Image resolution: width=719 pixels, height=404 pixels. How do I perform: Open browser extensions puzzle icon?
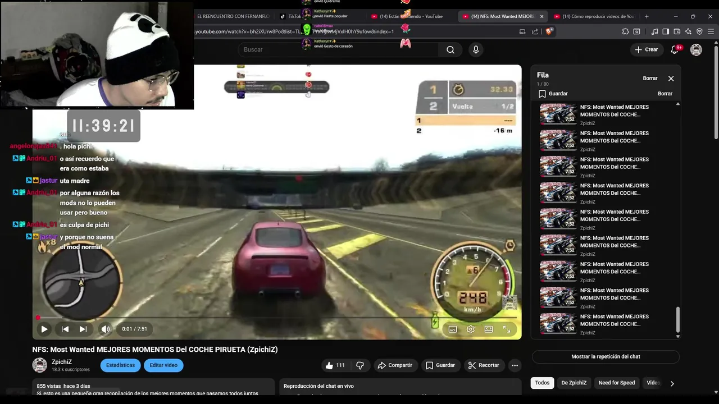625,31
